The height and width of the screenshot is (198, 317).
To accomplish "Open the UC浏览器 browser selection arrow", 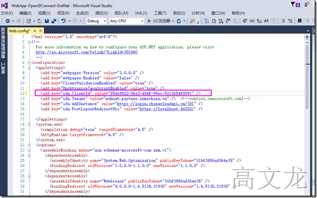I will 173,21.
